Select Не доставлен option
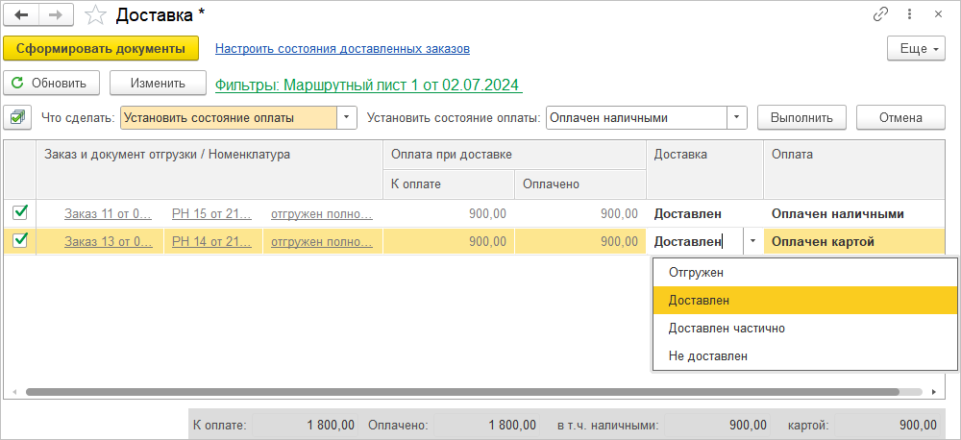This screenshot has width=961, height=440. [x=708, y=355]
